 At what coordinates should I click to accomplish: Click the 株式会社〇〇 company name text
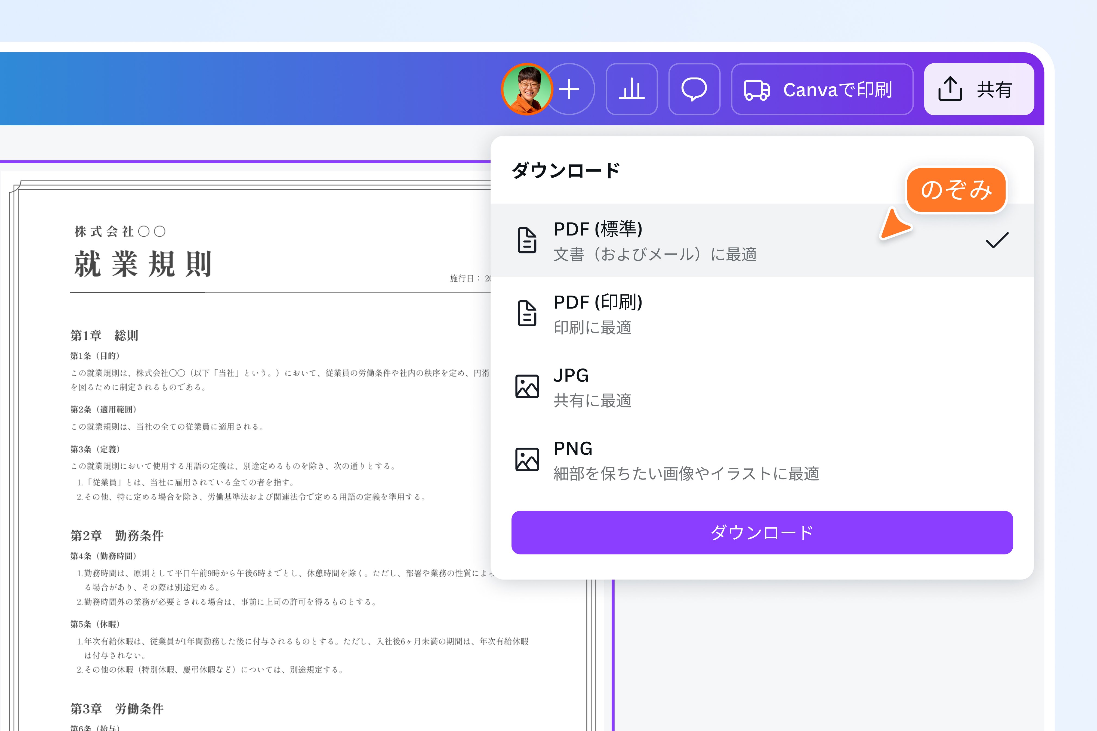[x=120, y=231]
